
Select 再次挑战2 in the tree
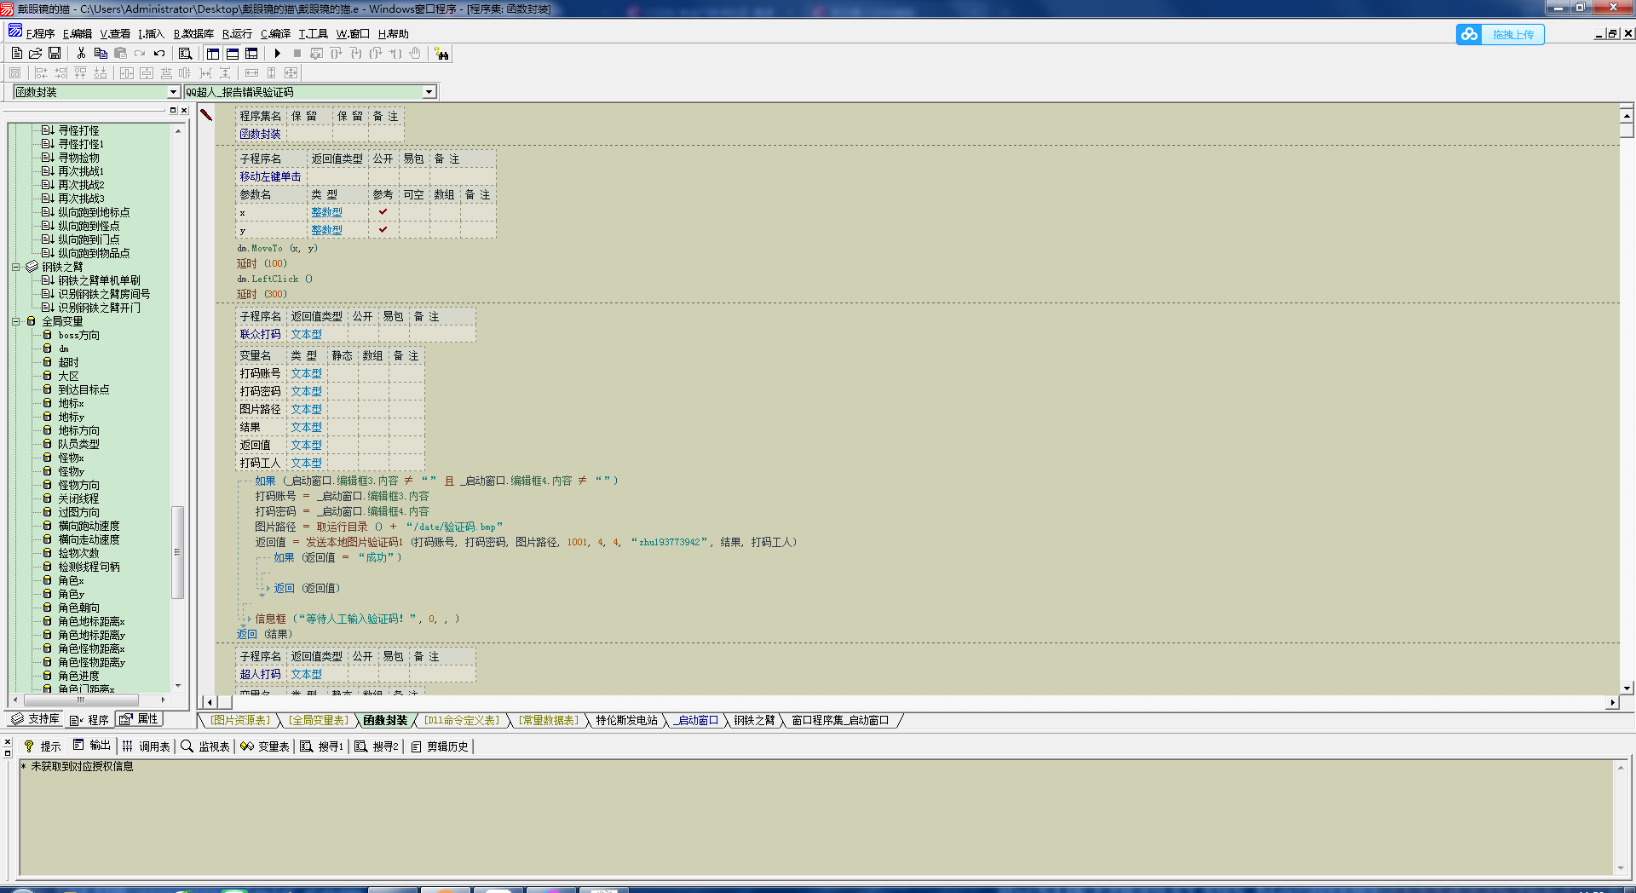[x=80, y=185]
